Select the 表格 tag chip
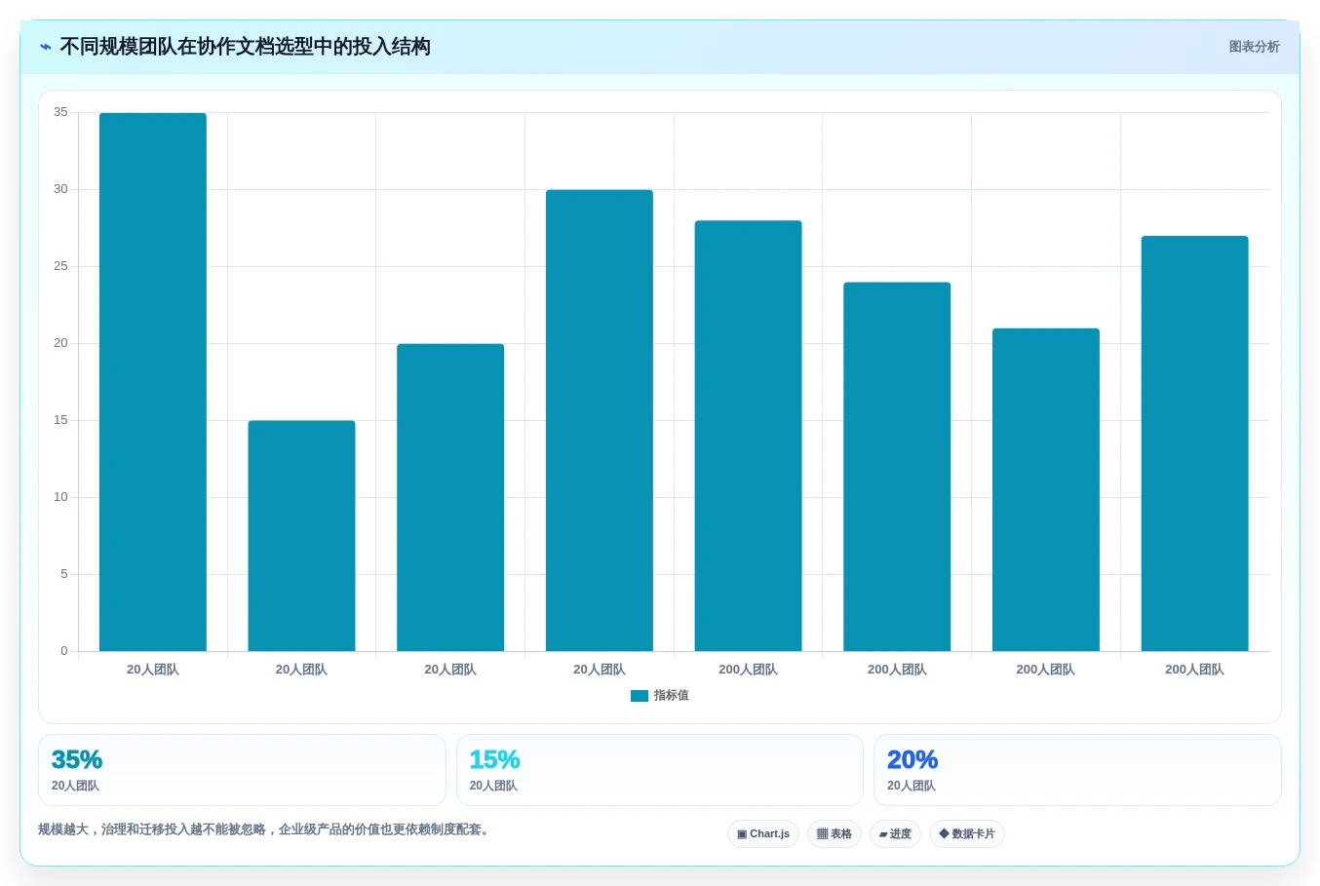 (835, 834)
